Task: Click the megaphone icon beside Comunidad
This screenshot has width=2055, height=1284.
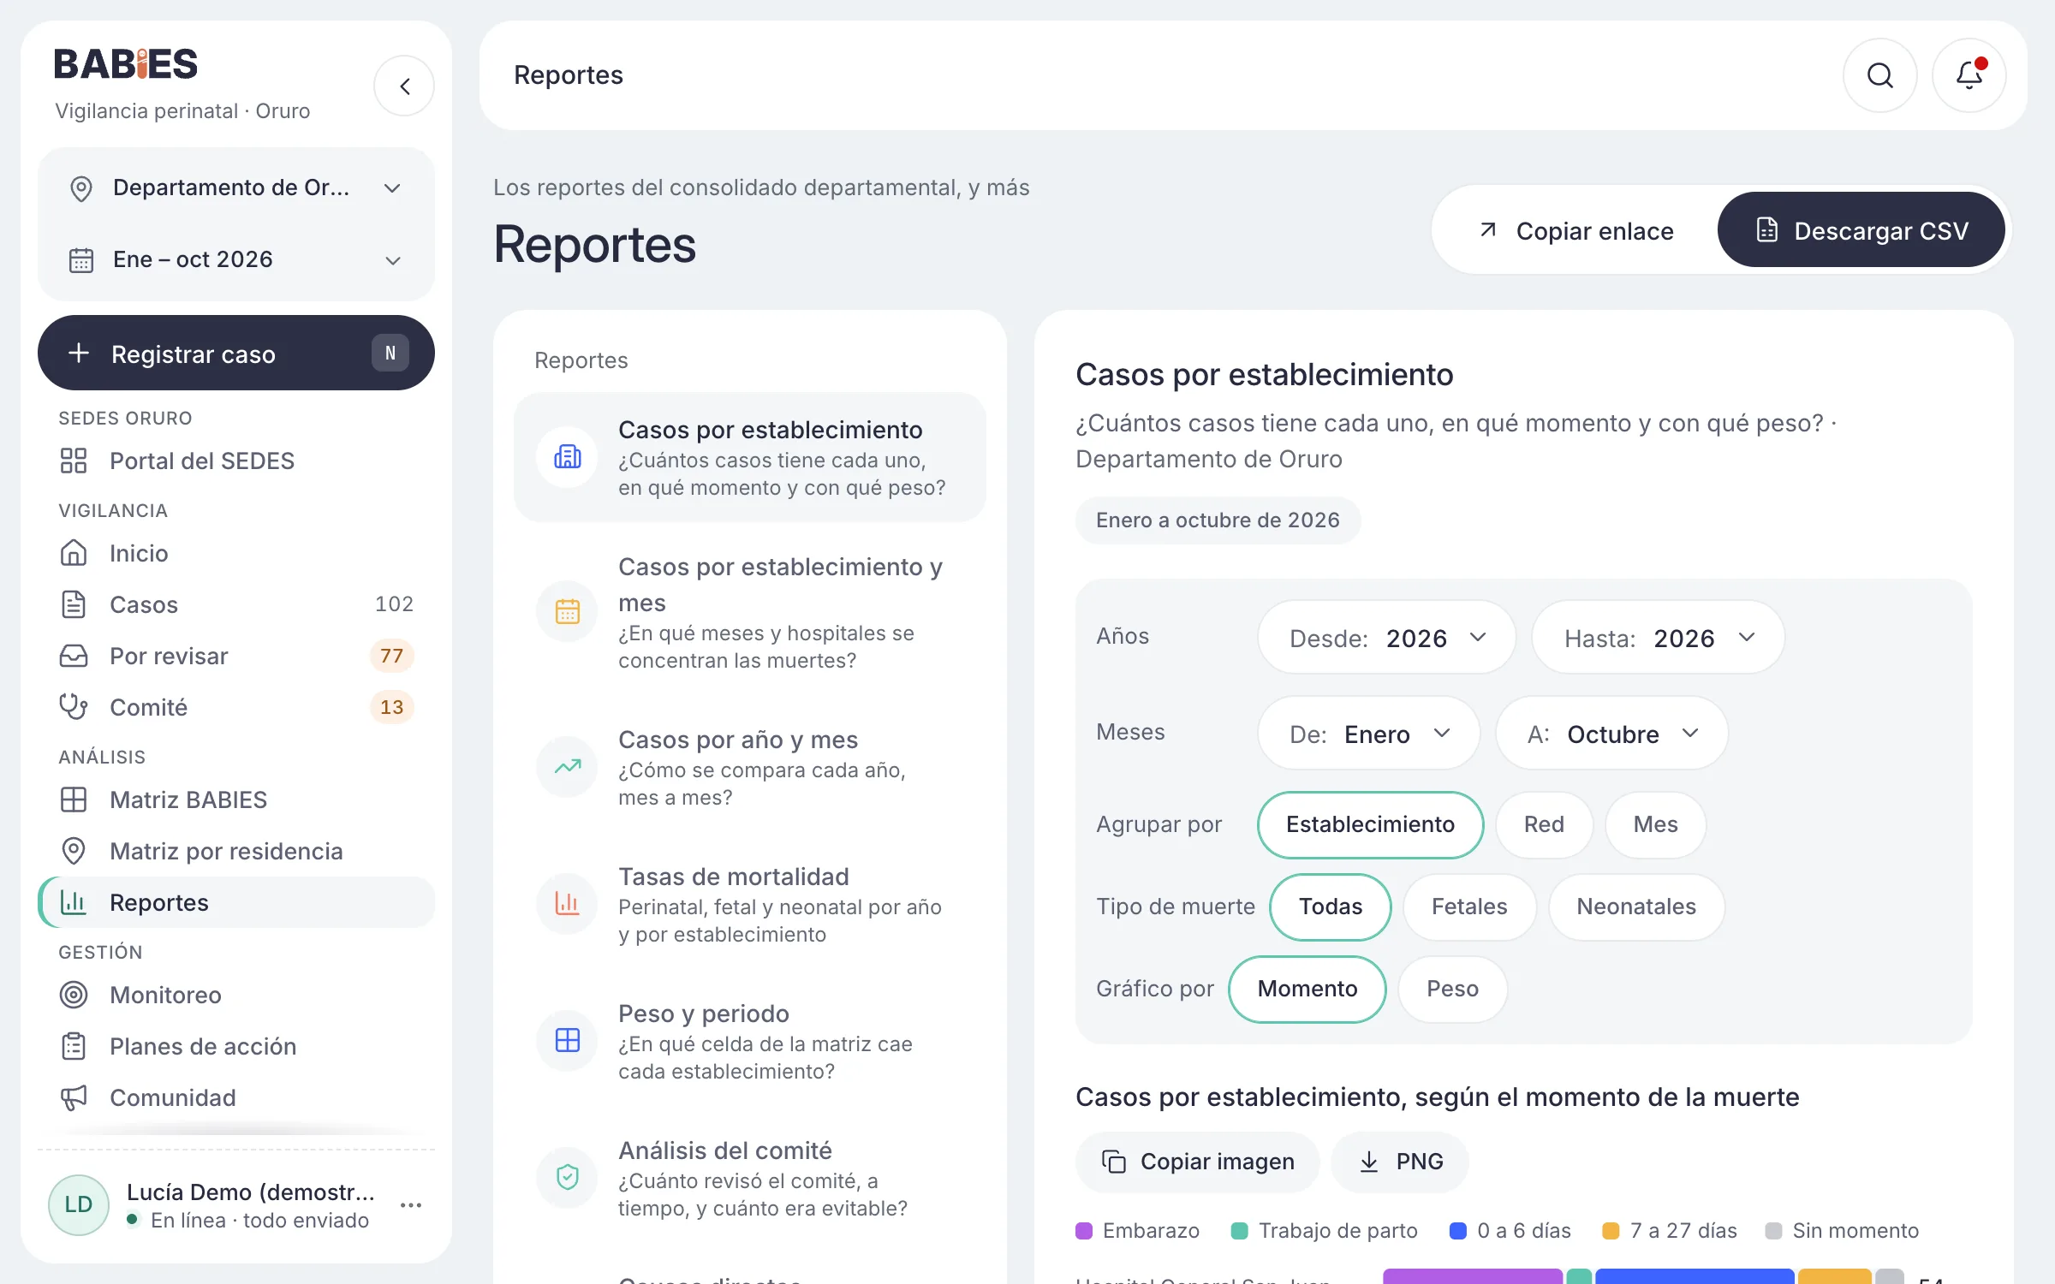Action: (74, 1097)
